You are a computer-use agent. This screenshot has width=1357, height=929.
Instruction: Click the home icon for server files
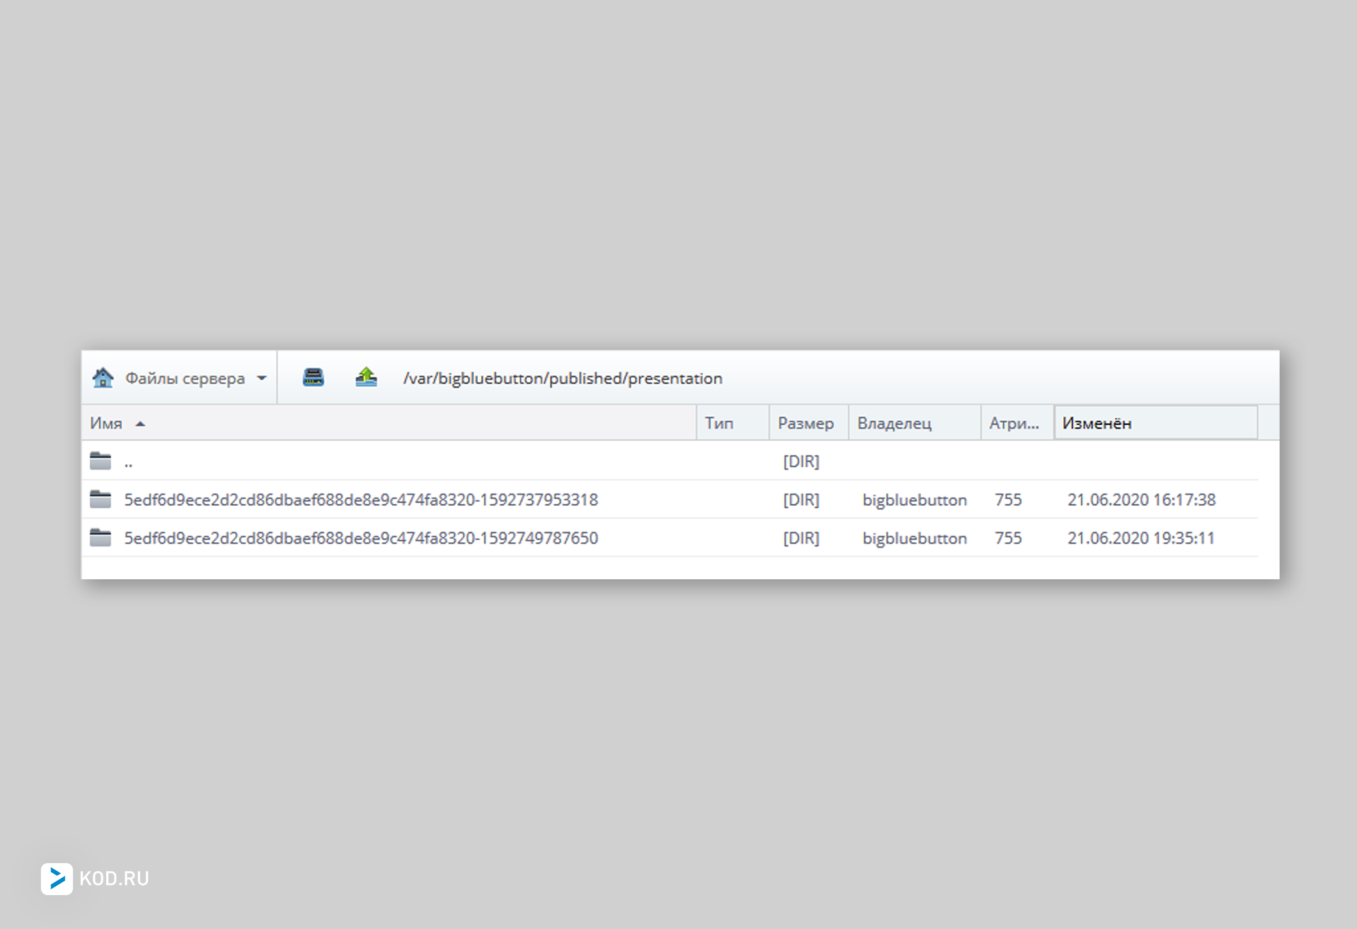click(x=102, y=378)
